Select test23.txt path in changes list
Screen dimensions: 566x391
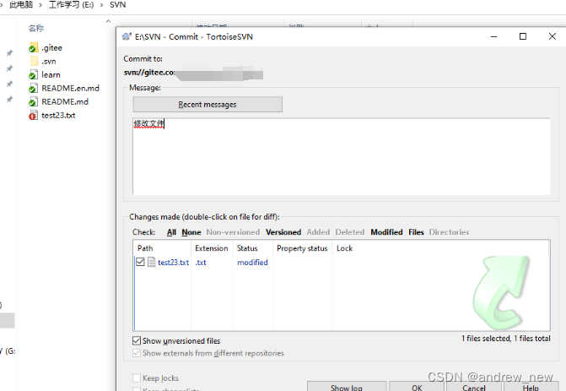(x=174, y=263)
